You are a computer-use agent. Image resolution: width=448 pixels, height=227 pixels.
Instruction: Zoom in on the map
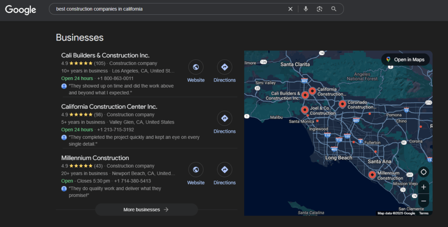(x=423, y=187)
